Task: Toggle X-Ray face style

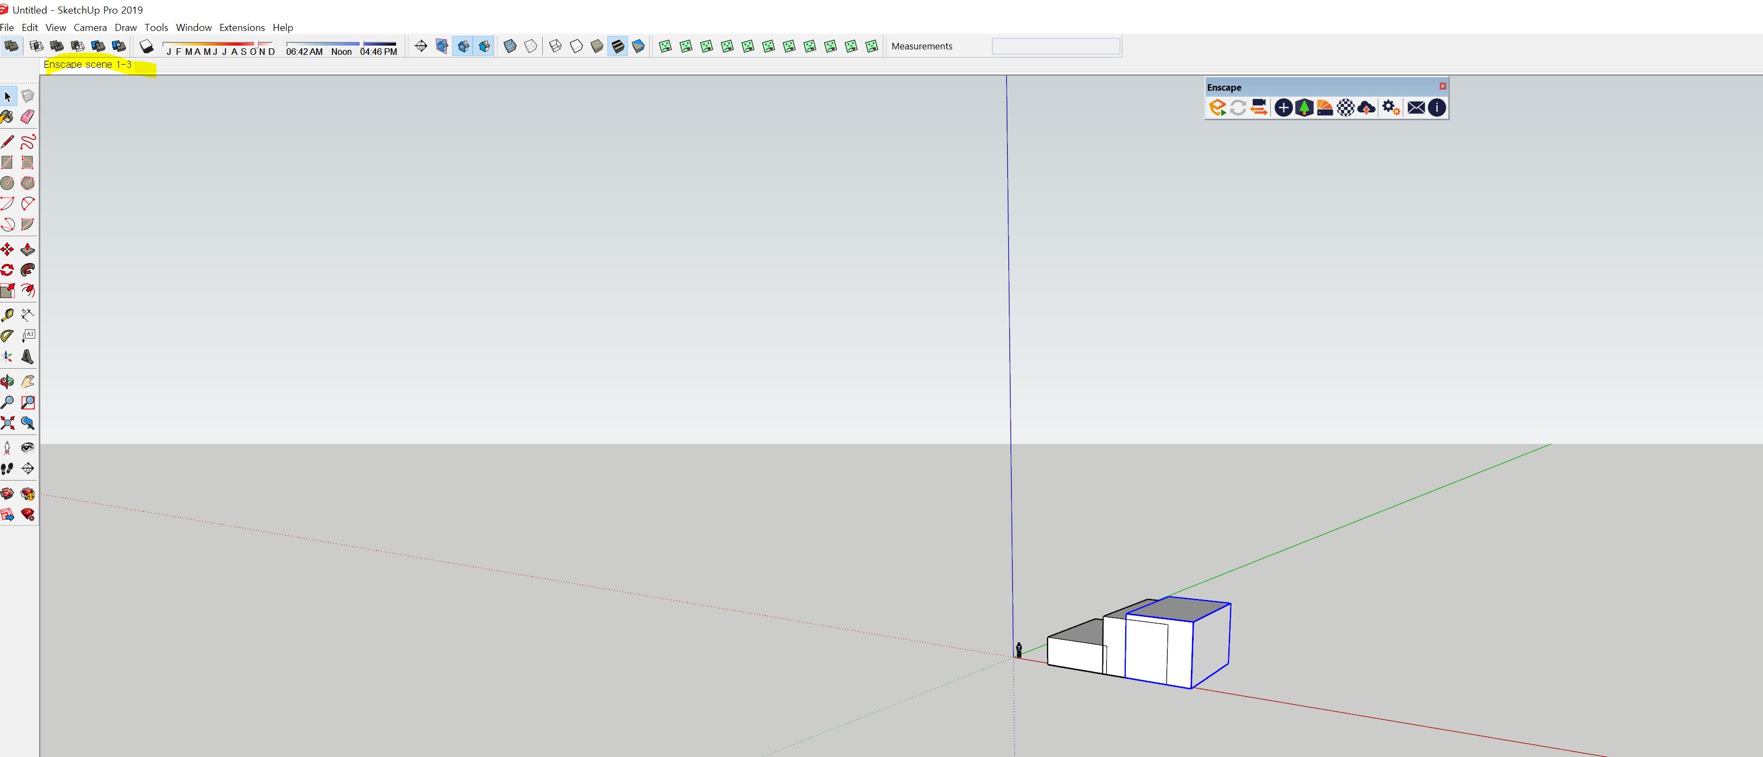Action: (510, 47)
